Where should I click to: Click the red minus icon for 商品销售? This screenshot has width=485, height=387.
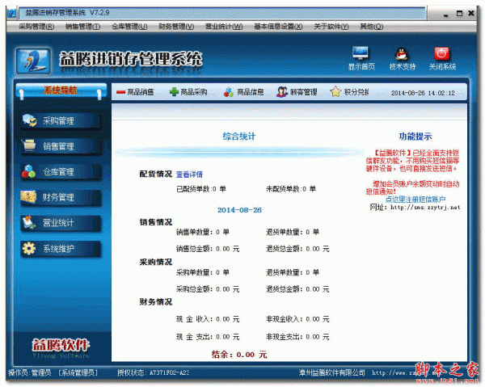(121, 92)
